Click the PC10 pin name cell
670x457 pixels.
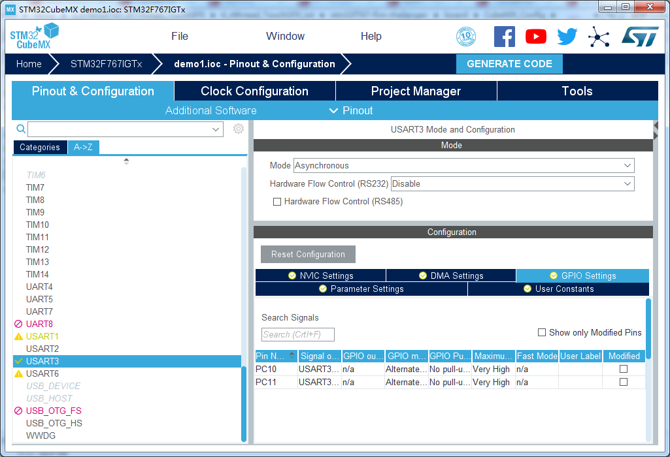[x=276, y=369]
